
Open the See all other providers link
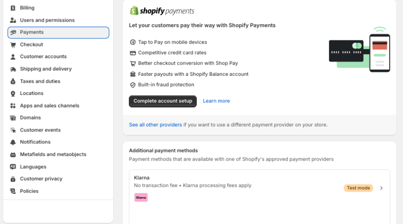[155, 125]
